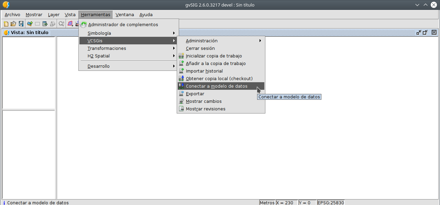440x205 pixels.
Task: Click the icon beside Inicializar copia de trabajo
Action: [181, 56]
